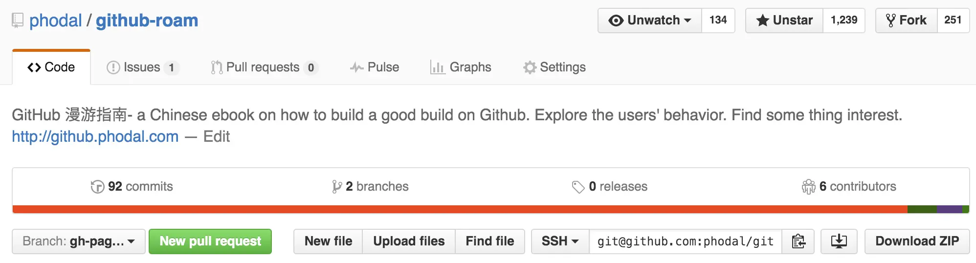
Task: Fork the github-roam repository
Action: (907, 21)
